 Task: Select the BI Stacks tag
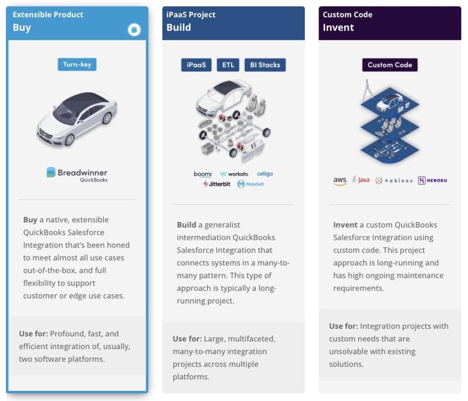pos(265,65)
